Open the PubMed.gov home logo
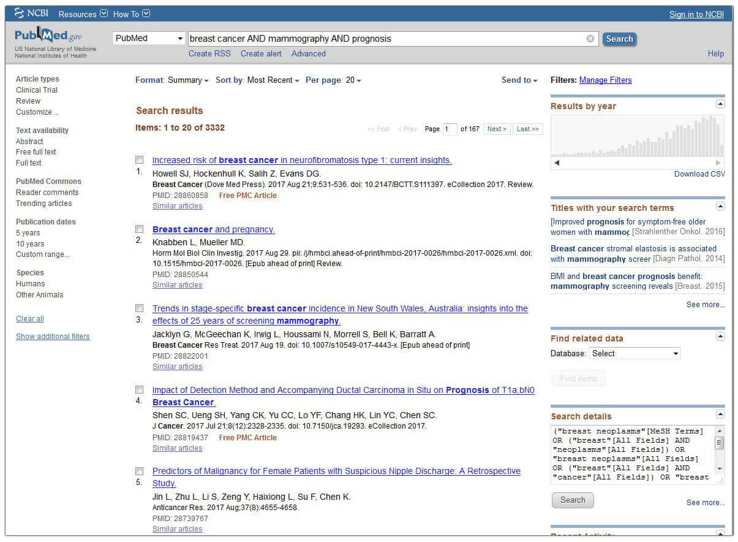Screen dimensions: 738x542 click(x=48, y=36)
